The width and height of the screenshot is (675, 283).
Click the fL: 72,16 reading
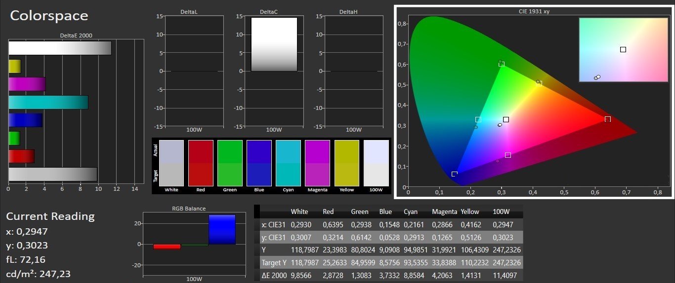[26, 259]
